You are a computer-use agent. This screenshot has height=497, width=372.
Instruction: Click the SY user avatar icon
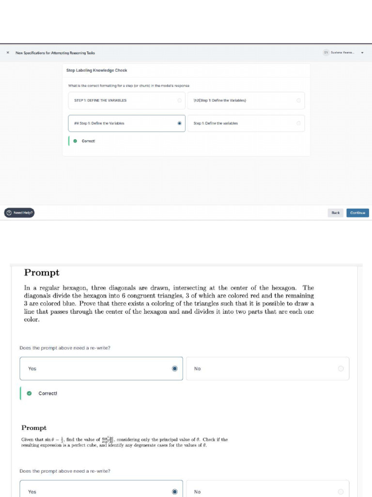tap(326, 53)
